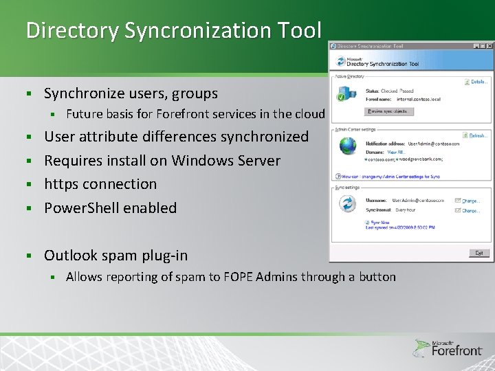Screen dimensions: 495x371
Task: Select forest name internal.contoso.local text
Action: coord(418,100)
